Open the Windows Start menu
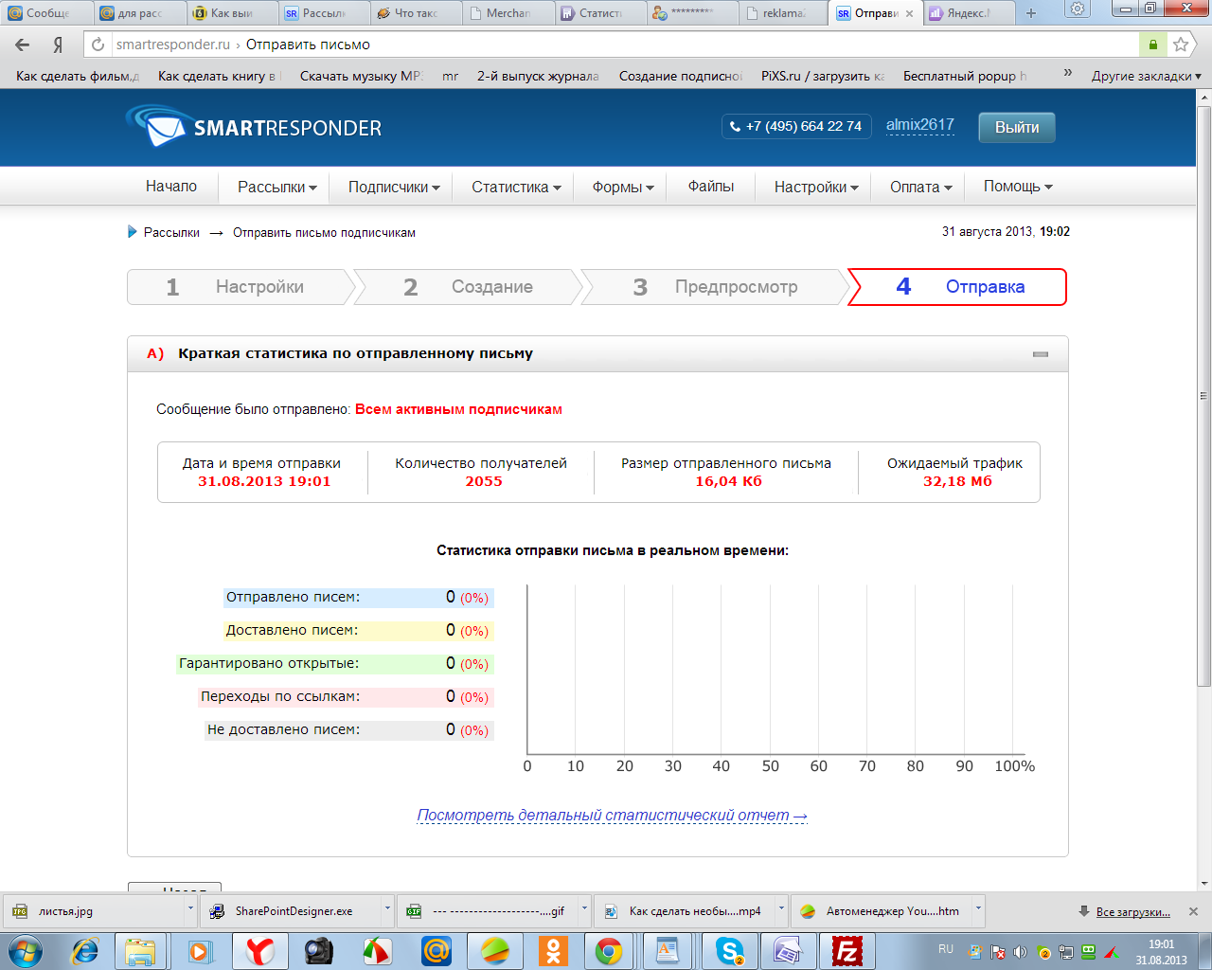The width and height of the screenshot is (1212, 970). point(26,951)
